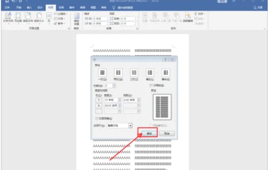Click the OK (确定) button in Columns dialog

point(149,134)
